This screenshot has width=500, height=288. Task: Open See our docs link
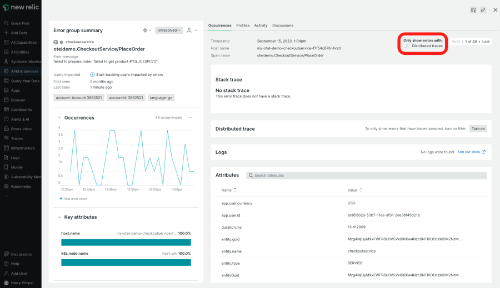(471, 152)
